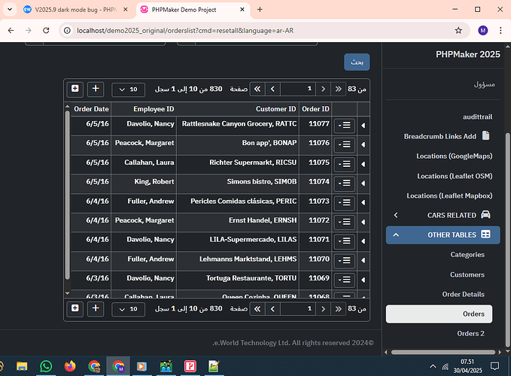Viewport: 511px width, 376px height.
Task: Expand detail arrow for order 11072
Action: coord(363,222)
